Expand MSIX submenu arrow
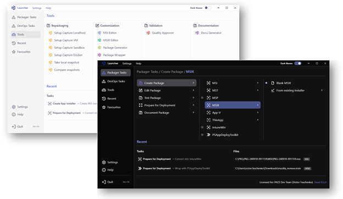This screenshot has width=343, height=199. [258, 105]
